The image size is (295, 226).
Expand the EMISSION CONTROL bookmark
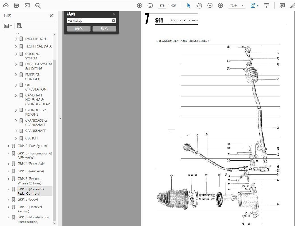pyautogui.click(x=16, y=75)
